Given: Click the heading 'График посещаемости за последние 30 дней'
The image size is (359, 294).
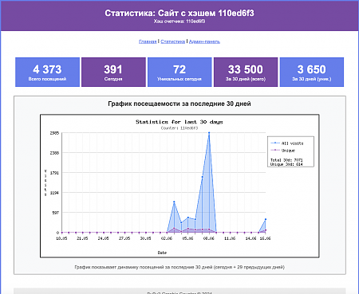Looking at the screenshot, I should click(179, 104).
